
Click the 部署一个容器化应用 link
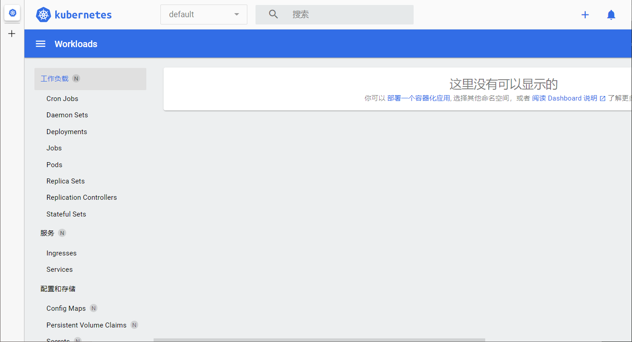coord(418,98)
